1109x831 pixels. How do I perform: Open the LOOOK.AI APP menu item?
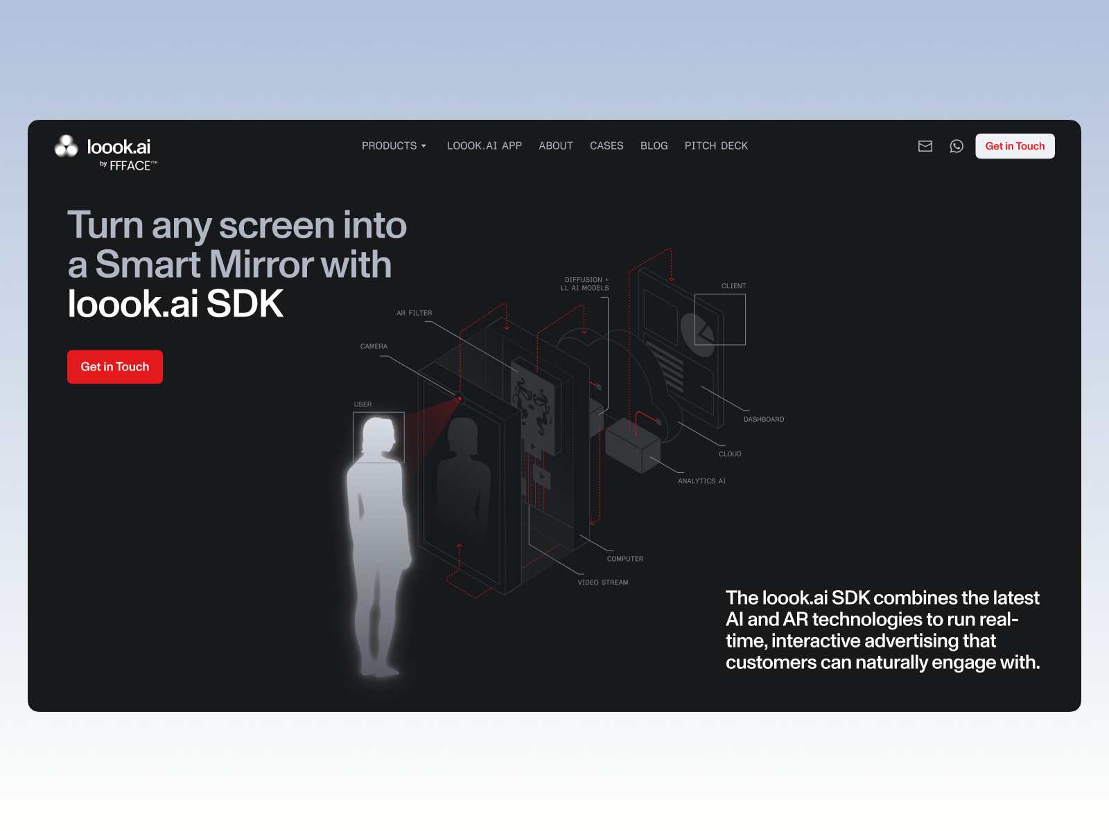484,146
